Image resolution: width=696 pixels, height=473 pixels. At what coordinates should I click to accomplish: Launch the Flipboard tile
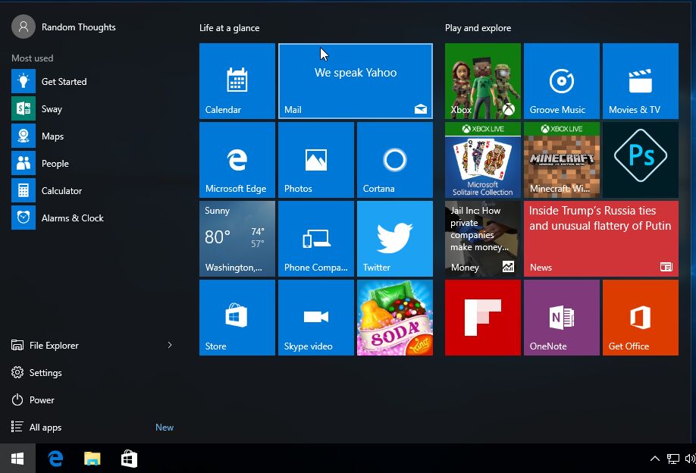click(x=482, y=318)
